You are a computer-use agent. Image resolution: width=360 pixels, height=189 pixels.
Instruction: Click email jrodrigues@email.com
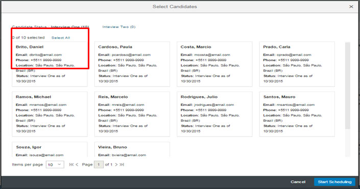[x=214, y=105]
